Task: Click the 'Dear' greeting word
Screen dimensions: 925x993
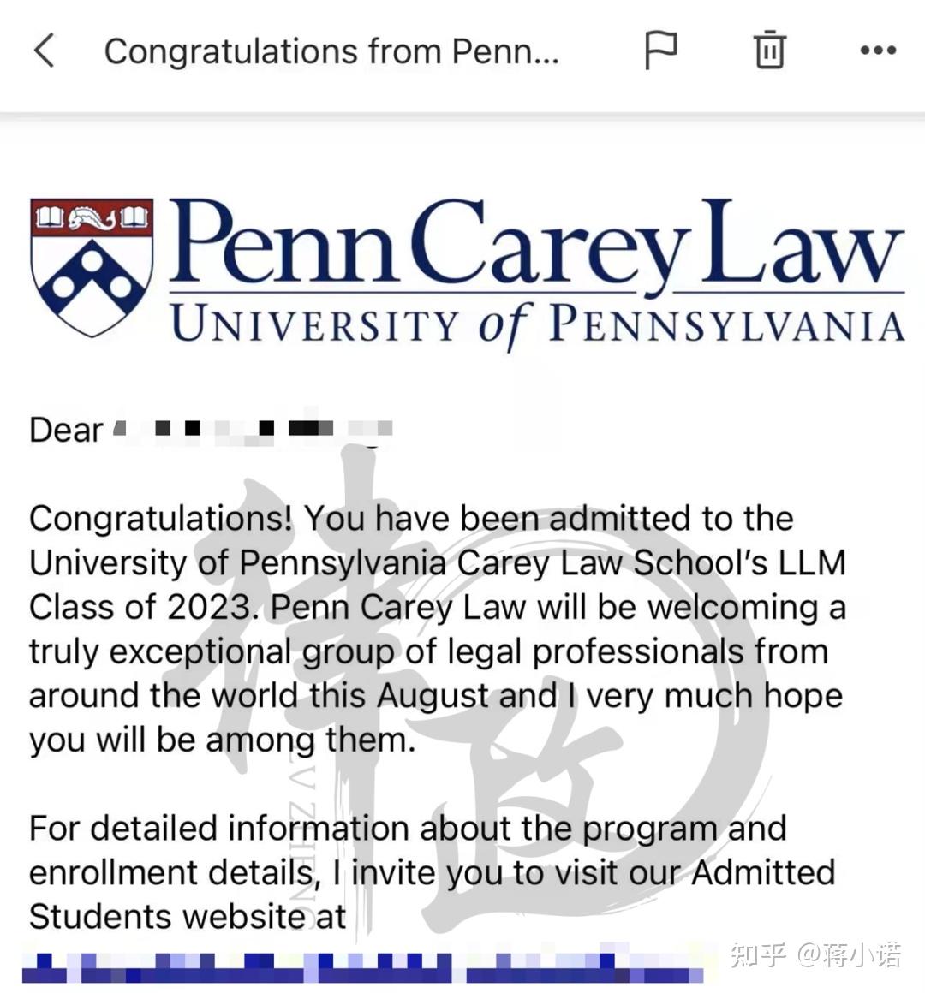Action: point(66,430)
